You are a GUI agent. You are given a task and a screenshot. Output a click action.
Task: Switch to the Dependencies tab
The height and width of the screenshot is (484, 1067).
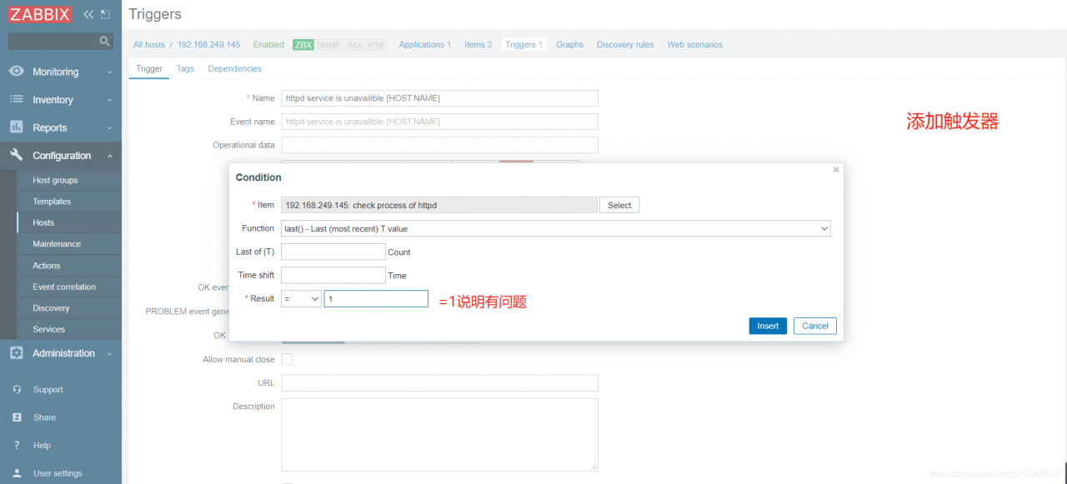235,68
